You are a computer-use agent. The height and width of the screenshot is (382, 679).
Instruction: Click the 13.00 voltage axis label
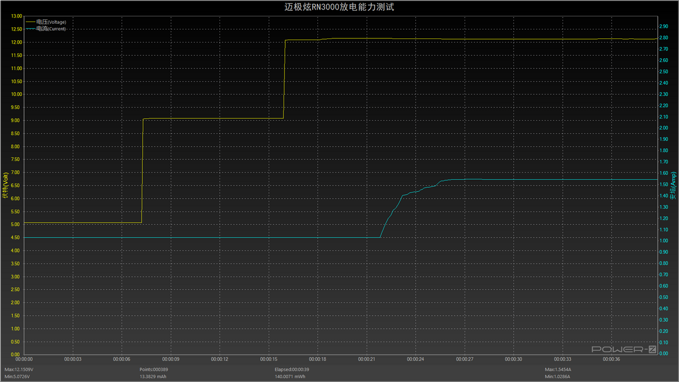16,16
